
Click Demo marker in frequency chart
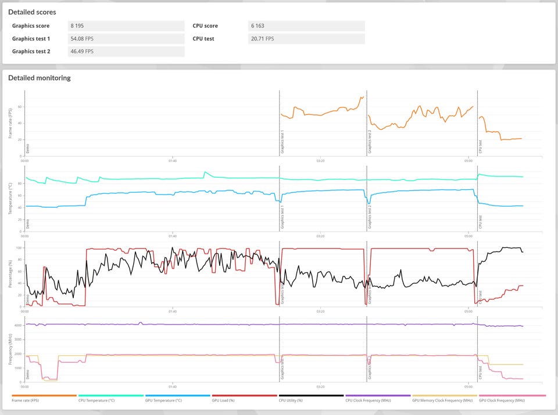[28, 375]
